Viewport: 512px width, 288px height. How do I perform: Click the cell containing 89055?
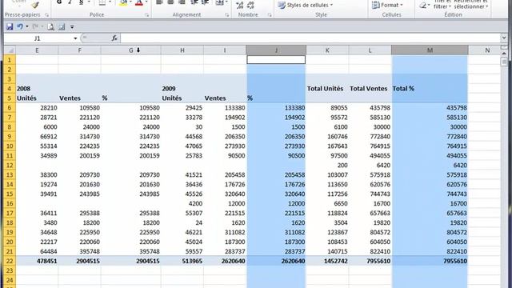327,108
